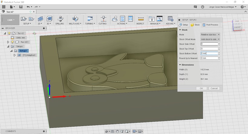
Task: Collapse the Stock section
Action: [180, 30]
